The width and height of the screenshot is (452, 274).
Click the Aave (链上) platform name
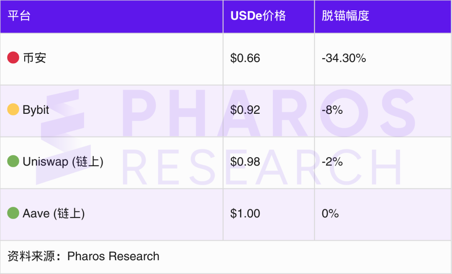(54, 213)
